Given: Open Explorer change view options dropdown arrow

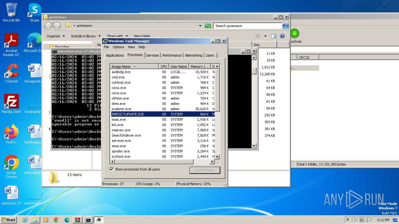Looking at the screenshot, I should tap(265, 36).
